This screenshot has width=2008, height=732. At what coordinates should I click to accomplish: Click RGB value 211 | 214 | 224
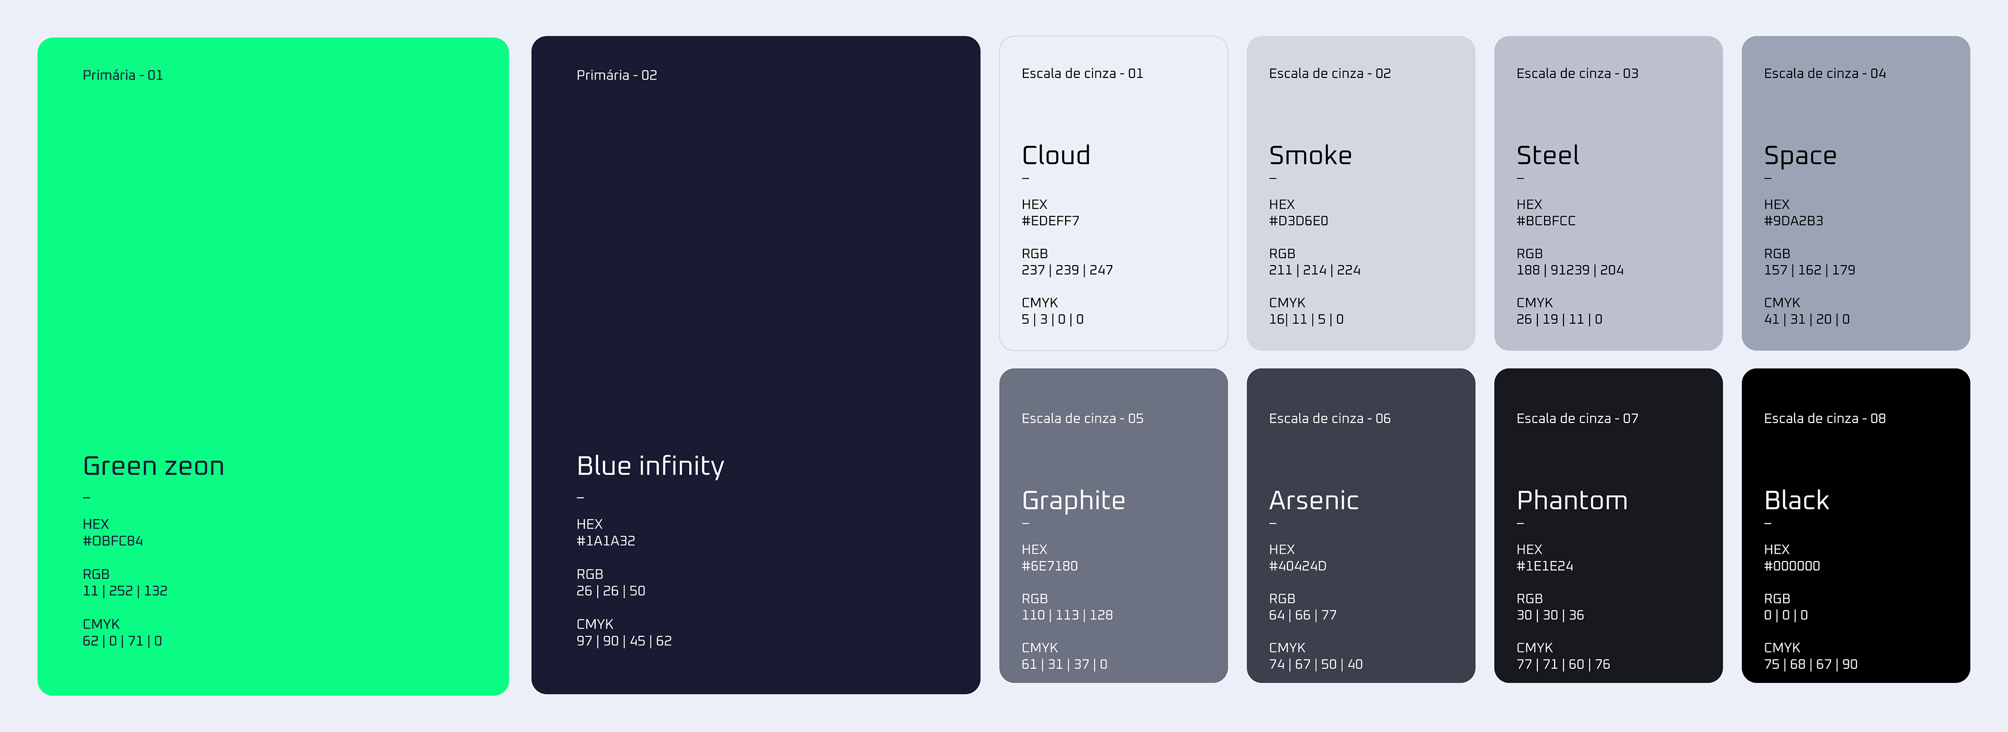pos(1315,270)
